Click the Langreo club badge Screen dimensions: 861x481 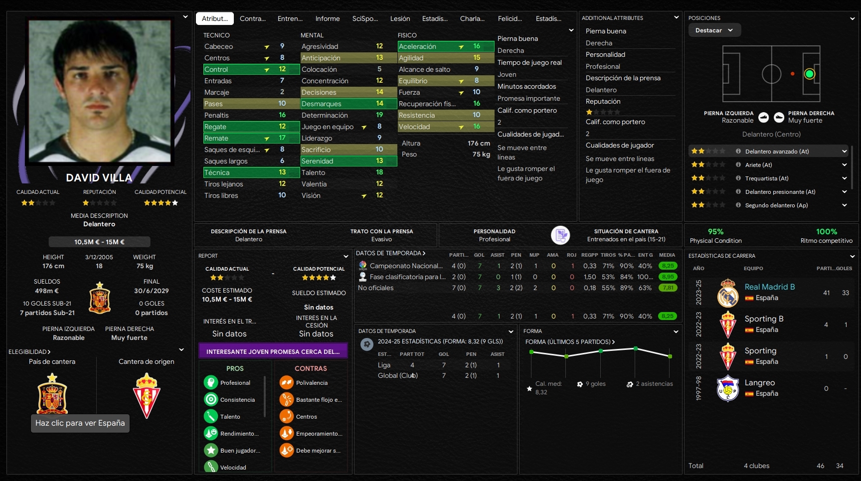point(728,388)
